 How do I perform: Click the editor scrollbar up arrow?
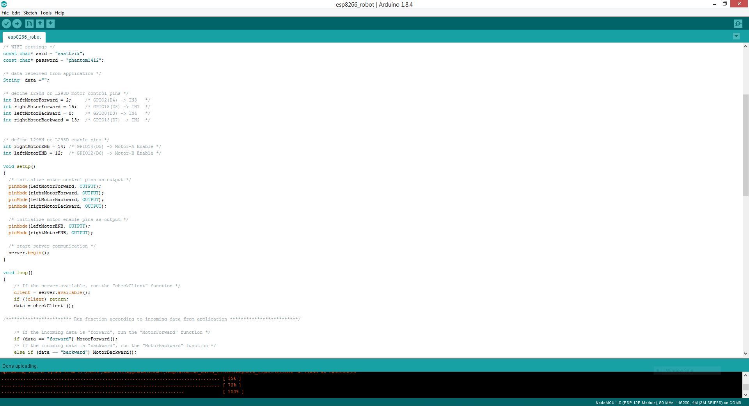point(745,46)
